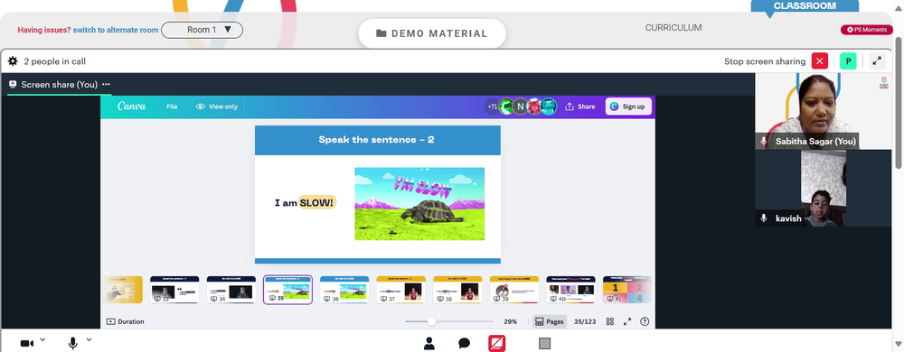Click Canva fullscreen presentation icon

click(x=627, y=321)
